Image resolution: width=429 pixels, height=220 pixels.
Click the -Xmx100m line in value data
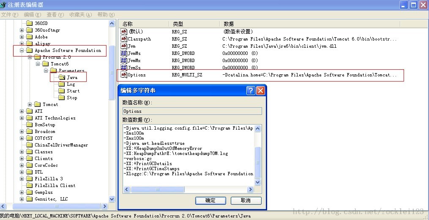[x=134, y=138]
